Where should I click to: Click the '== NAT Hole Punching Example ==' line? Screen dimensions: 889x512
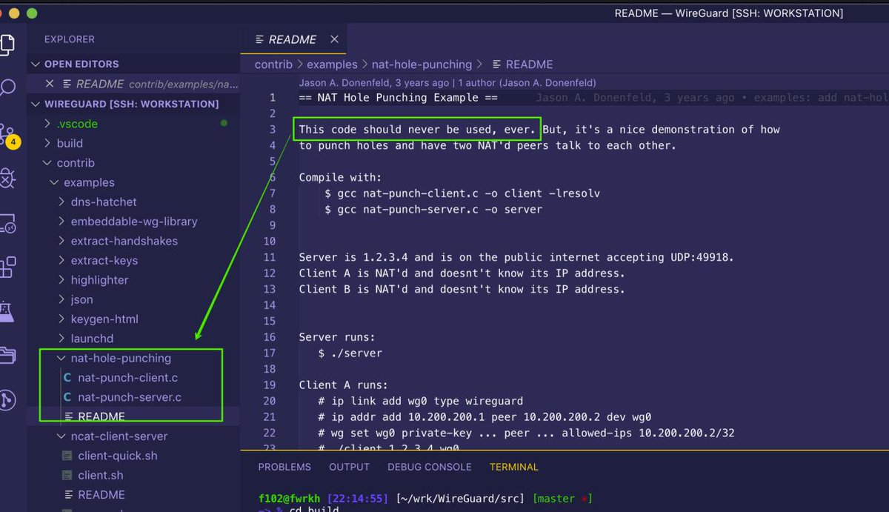coord(399,98)
